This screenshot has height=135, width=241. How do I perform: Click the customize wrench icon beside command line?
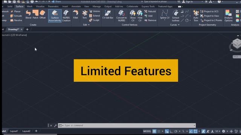coord(55,126)
